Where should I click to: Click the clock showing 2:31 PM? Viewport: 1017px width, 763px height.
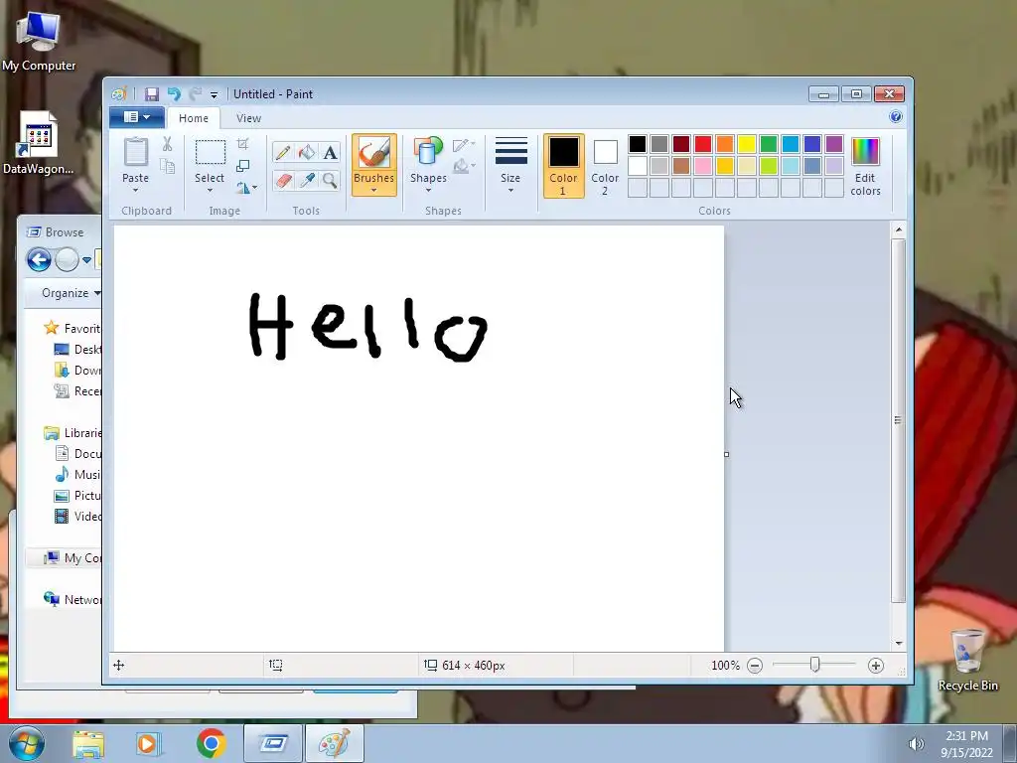click(966, 736)
